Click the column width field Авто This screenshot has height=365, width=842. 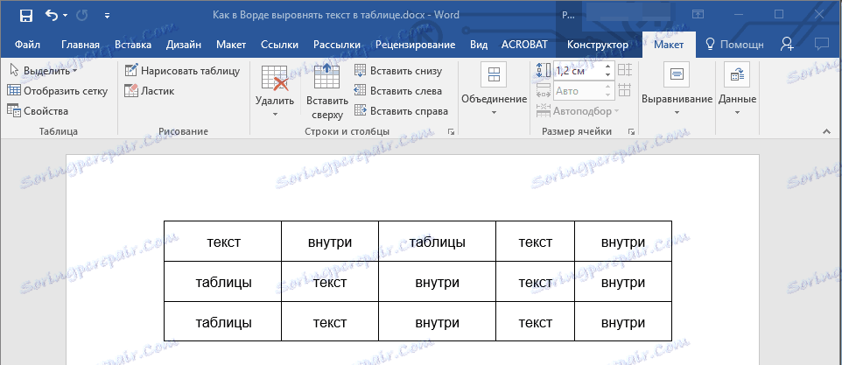click(x=579, y=91)
